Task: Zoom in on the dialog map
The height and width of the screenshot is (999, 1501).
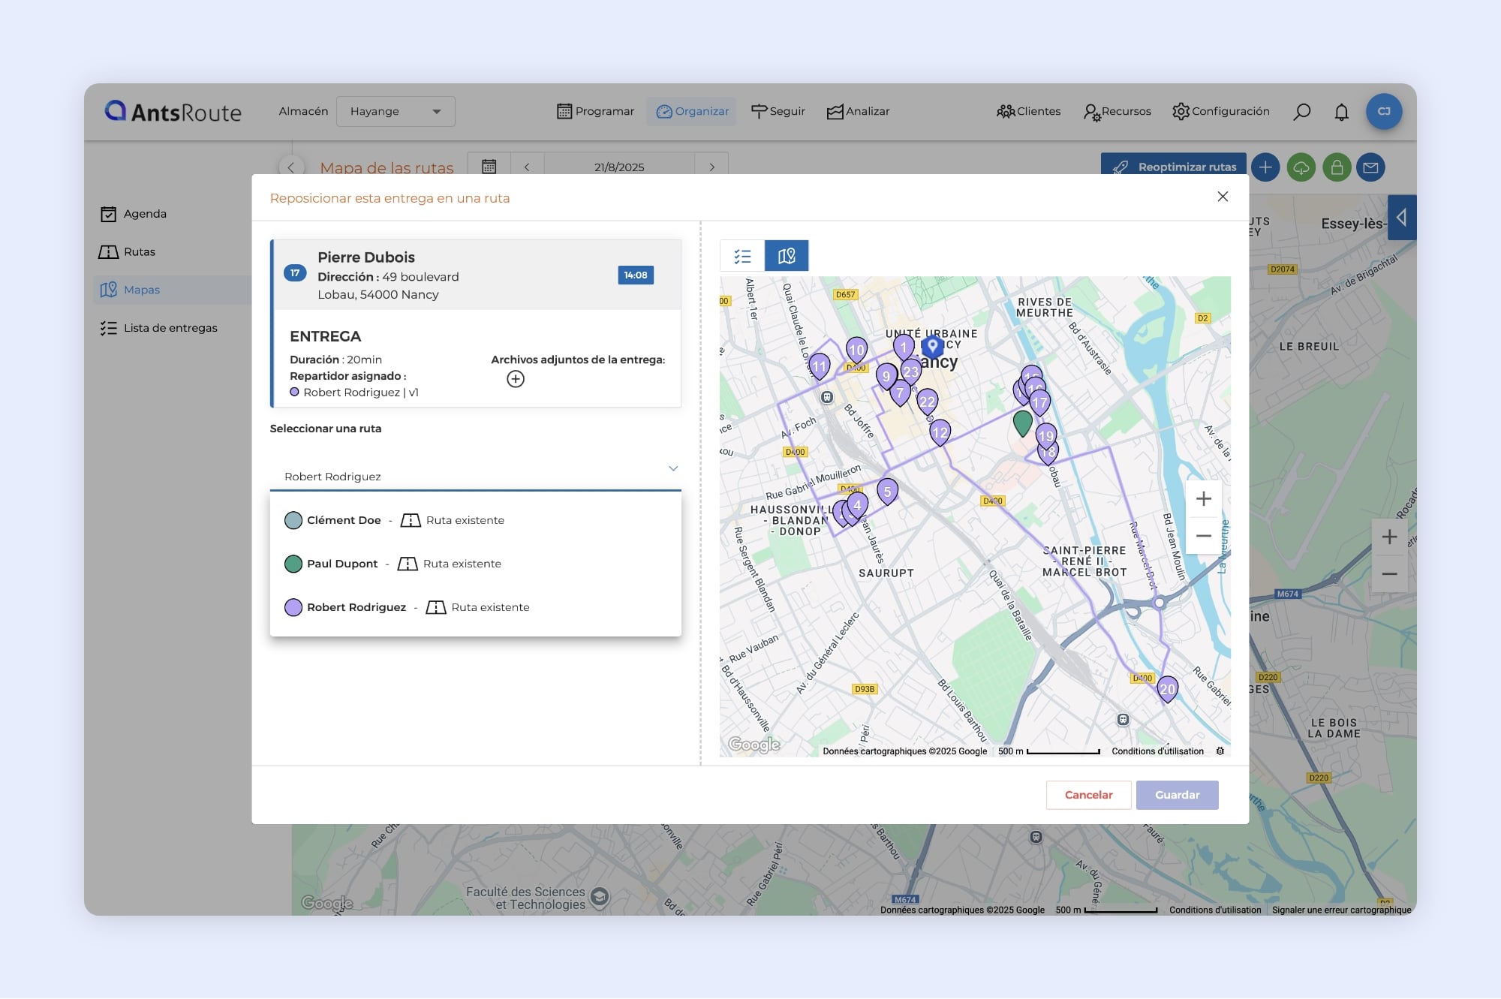Action: pos(1203,499)
